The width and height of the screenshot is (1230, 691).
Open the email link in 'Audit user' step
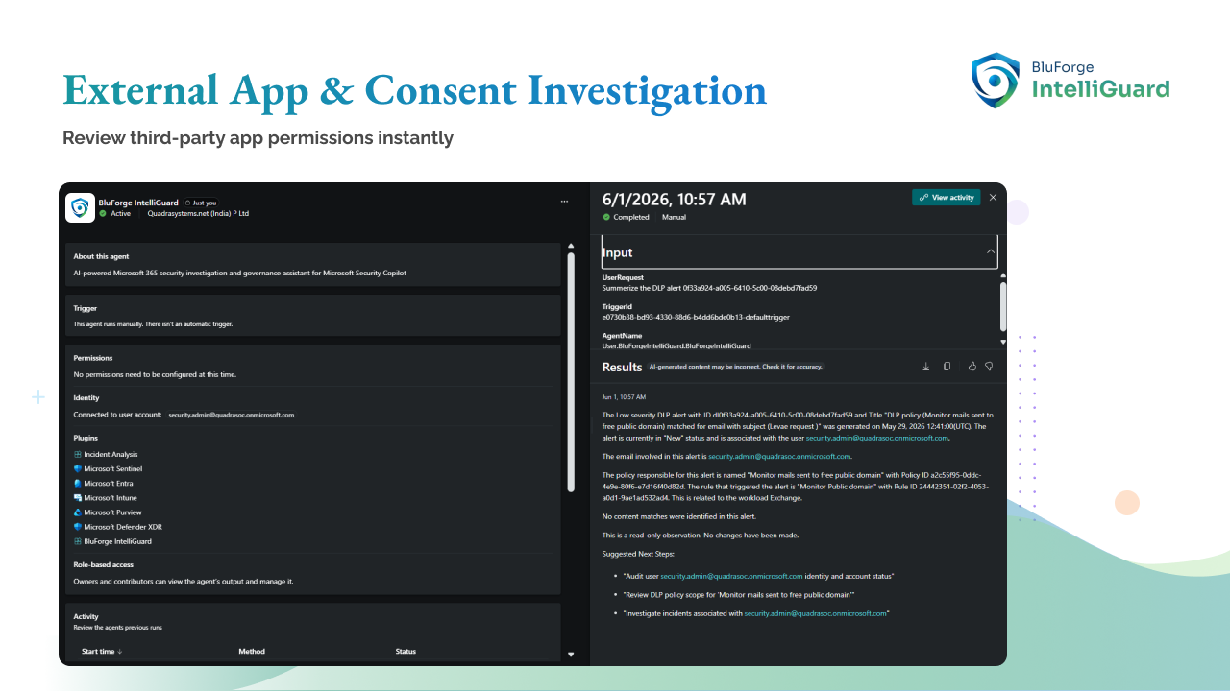click(731, 576)
